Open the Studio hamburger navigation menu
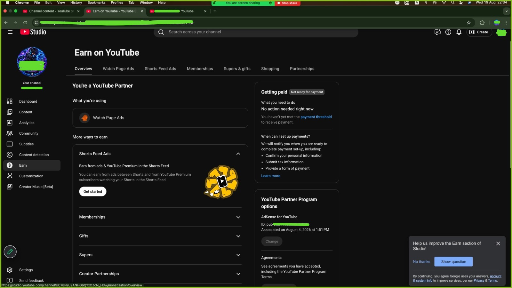Image resolution: width=512 pixels, height=288 pixels. 10,32
